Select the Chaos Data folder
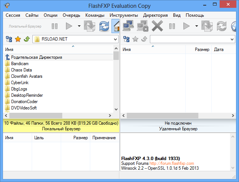 pos(21,70)
